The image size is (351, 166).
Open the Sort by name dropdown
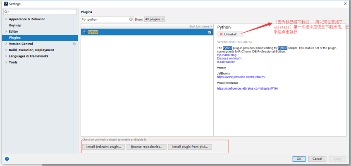click(201, 26)
